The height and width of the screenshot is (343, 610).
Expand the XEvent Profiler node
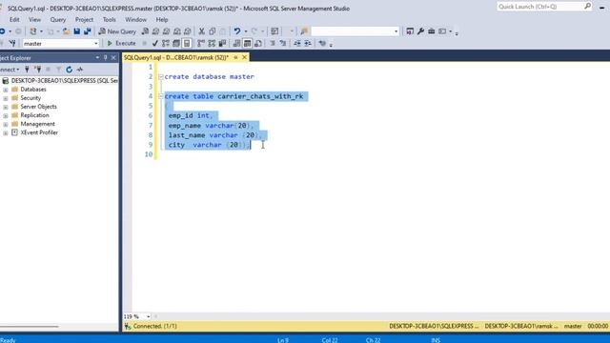(x=6, y=132)
